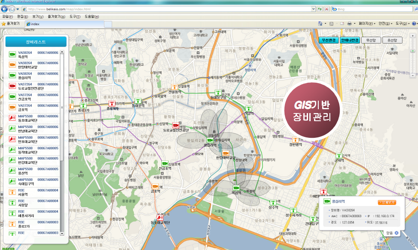Image resolution: width=418 pixels, height=250 pixels.
Task: Click the red 반포대교북단 icon in device list
Action: pyautogui.click(x=12, y=139)
